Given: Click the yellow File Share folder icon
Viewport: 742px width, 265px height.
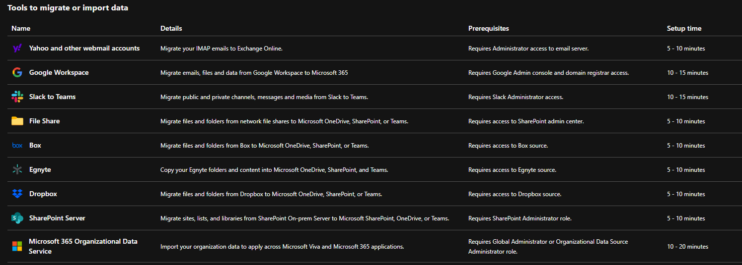Looking at the screenshot, I should click(x=17, y=121).
